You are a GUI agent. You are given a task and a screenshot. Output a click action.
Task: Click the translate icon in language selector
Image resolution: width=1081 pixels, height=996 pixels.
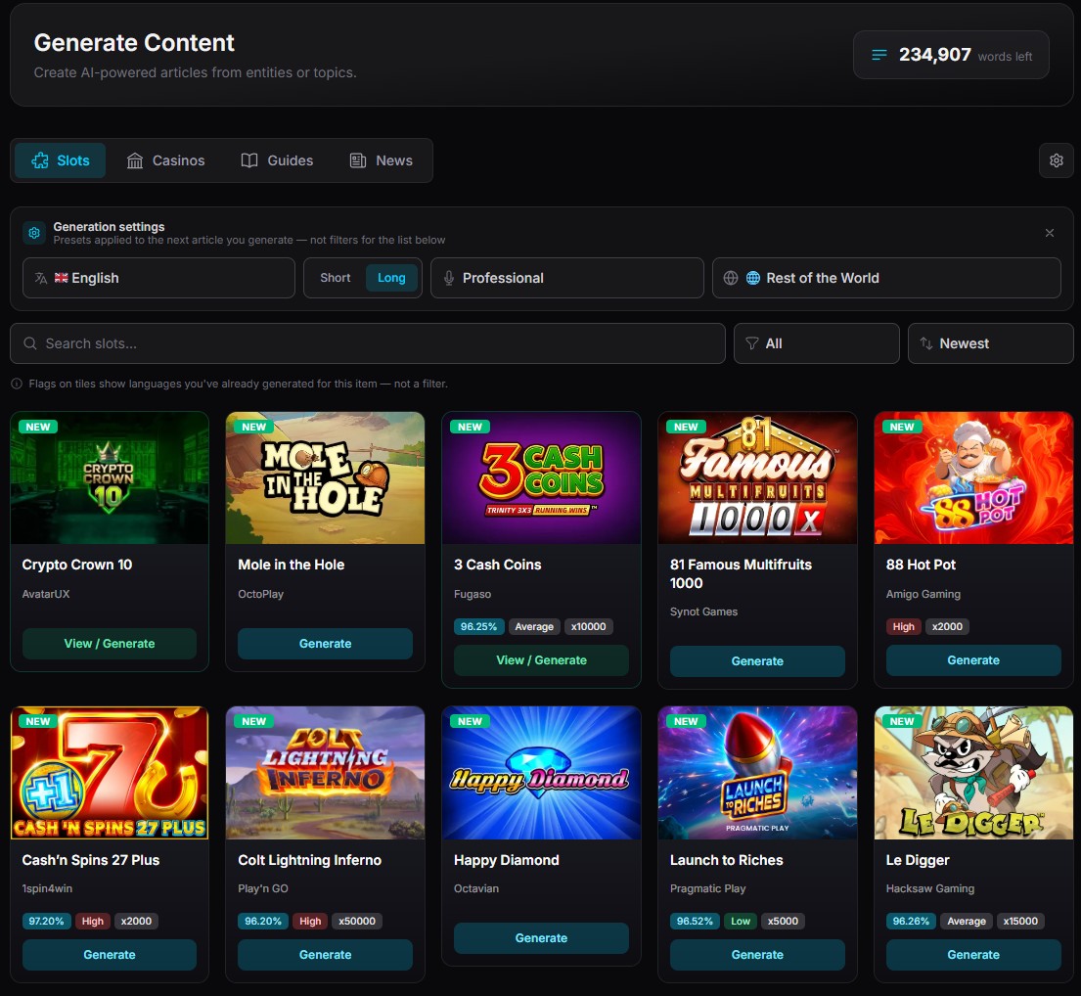(41, 278)
